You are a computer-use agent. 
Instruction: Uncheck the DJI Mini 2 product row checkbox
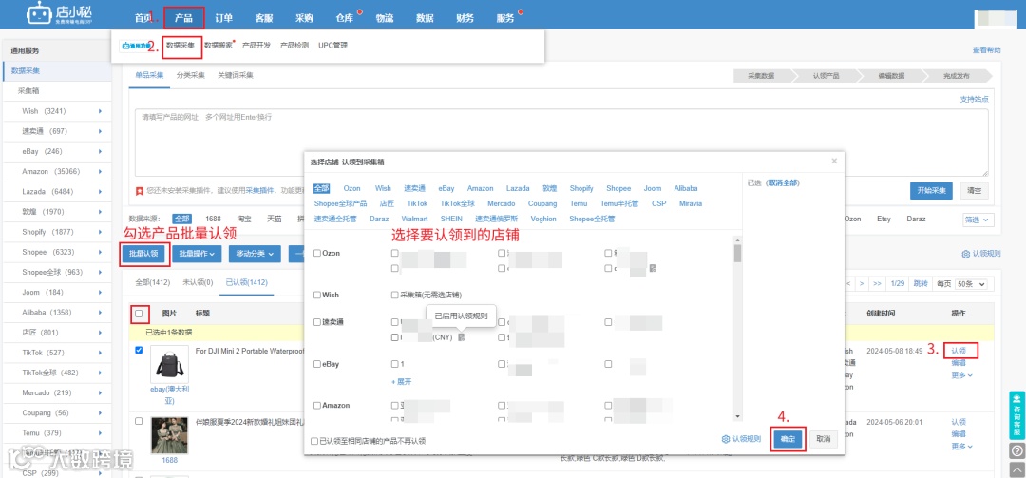(x=139, y=351)
